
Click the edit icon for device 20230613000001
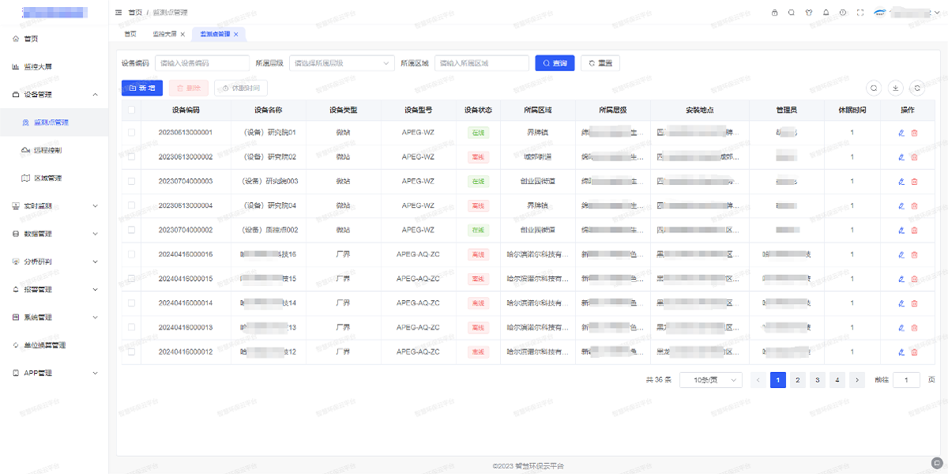(901, 132)
